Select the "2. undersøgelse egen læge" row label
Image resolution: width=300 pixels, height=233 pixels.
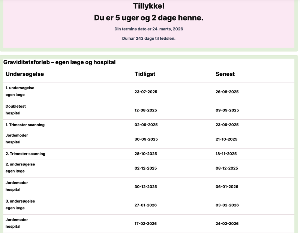[20, 168]
